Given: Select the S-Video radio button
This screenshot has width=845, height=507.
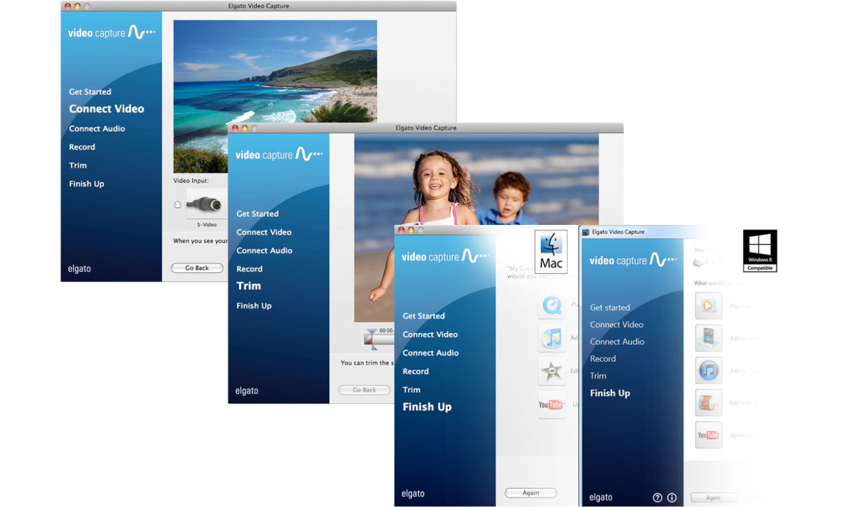Looking at the screenshot, I should tap(177, 205).
